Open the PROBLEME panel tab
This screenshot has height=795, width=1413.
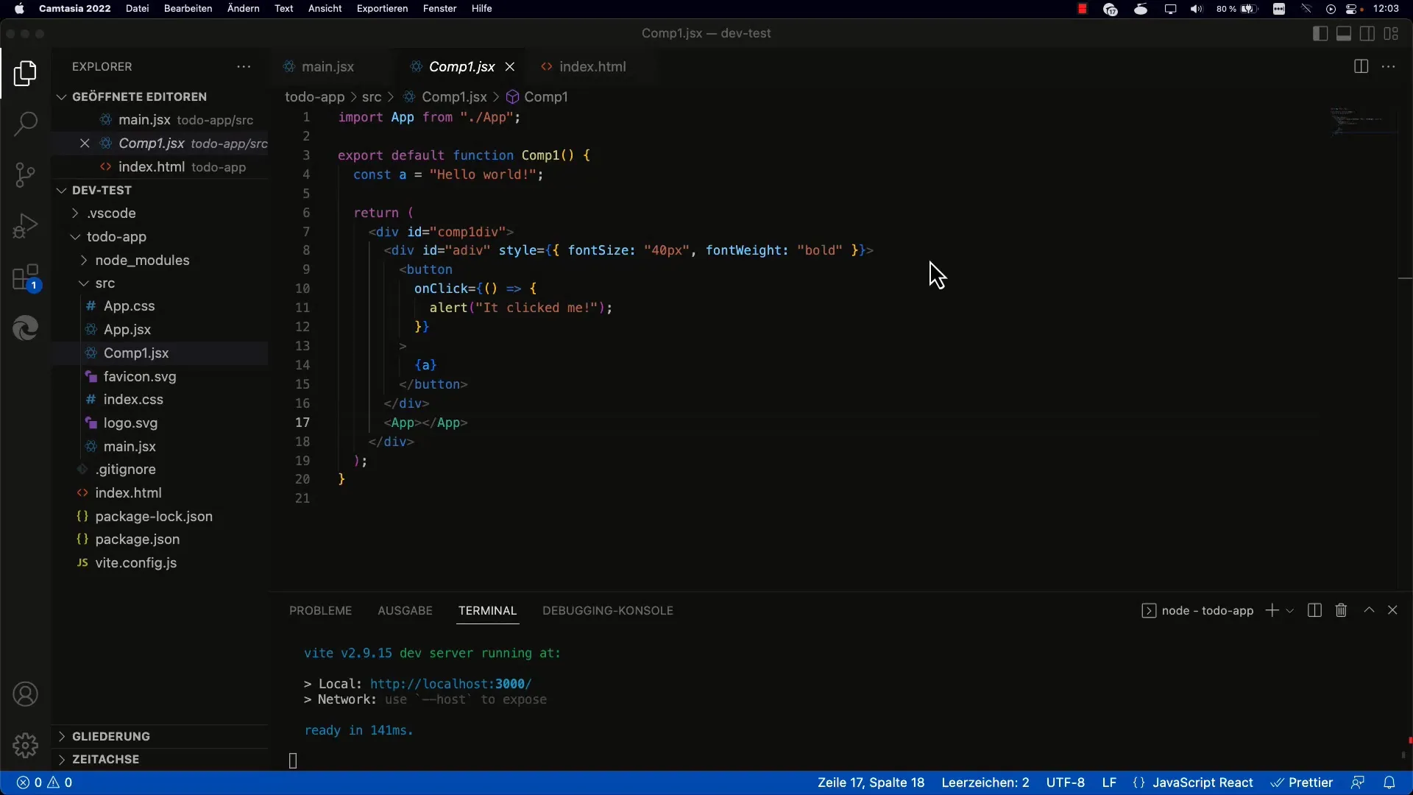pos(320,610)
